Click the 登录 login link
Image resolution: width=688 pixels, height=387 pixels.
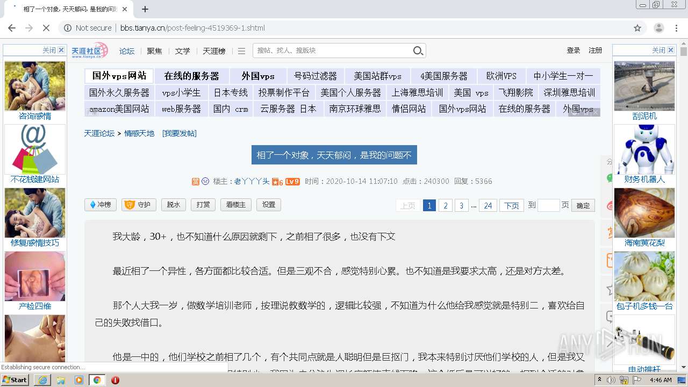[x=574, y=50]
